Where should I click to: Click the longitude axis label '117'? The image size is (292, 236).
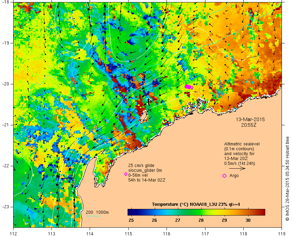(205, 234)
